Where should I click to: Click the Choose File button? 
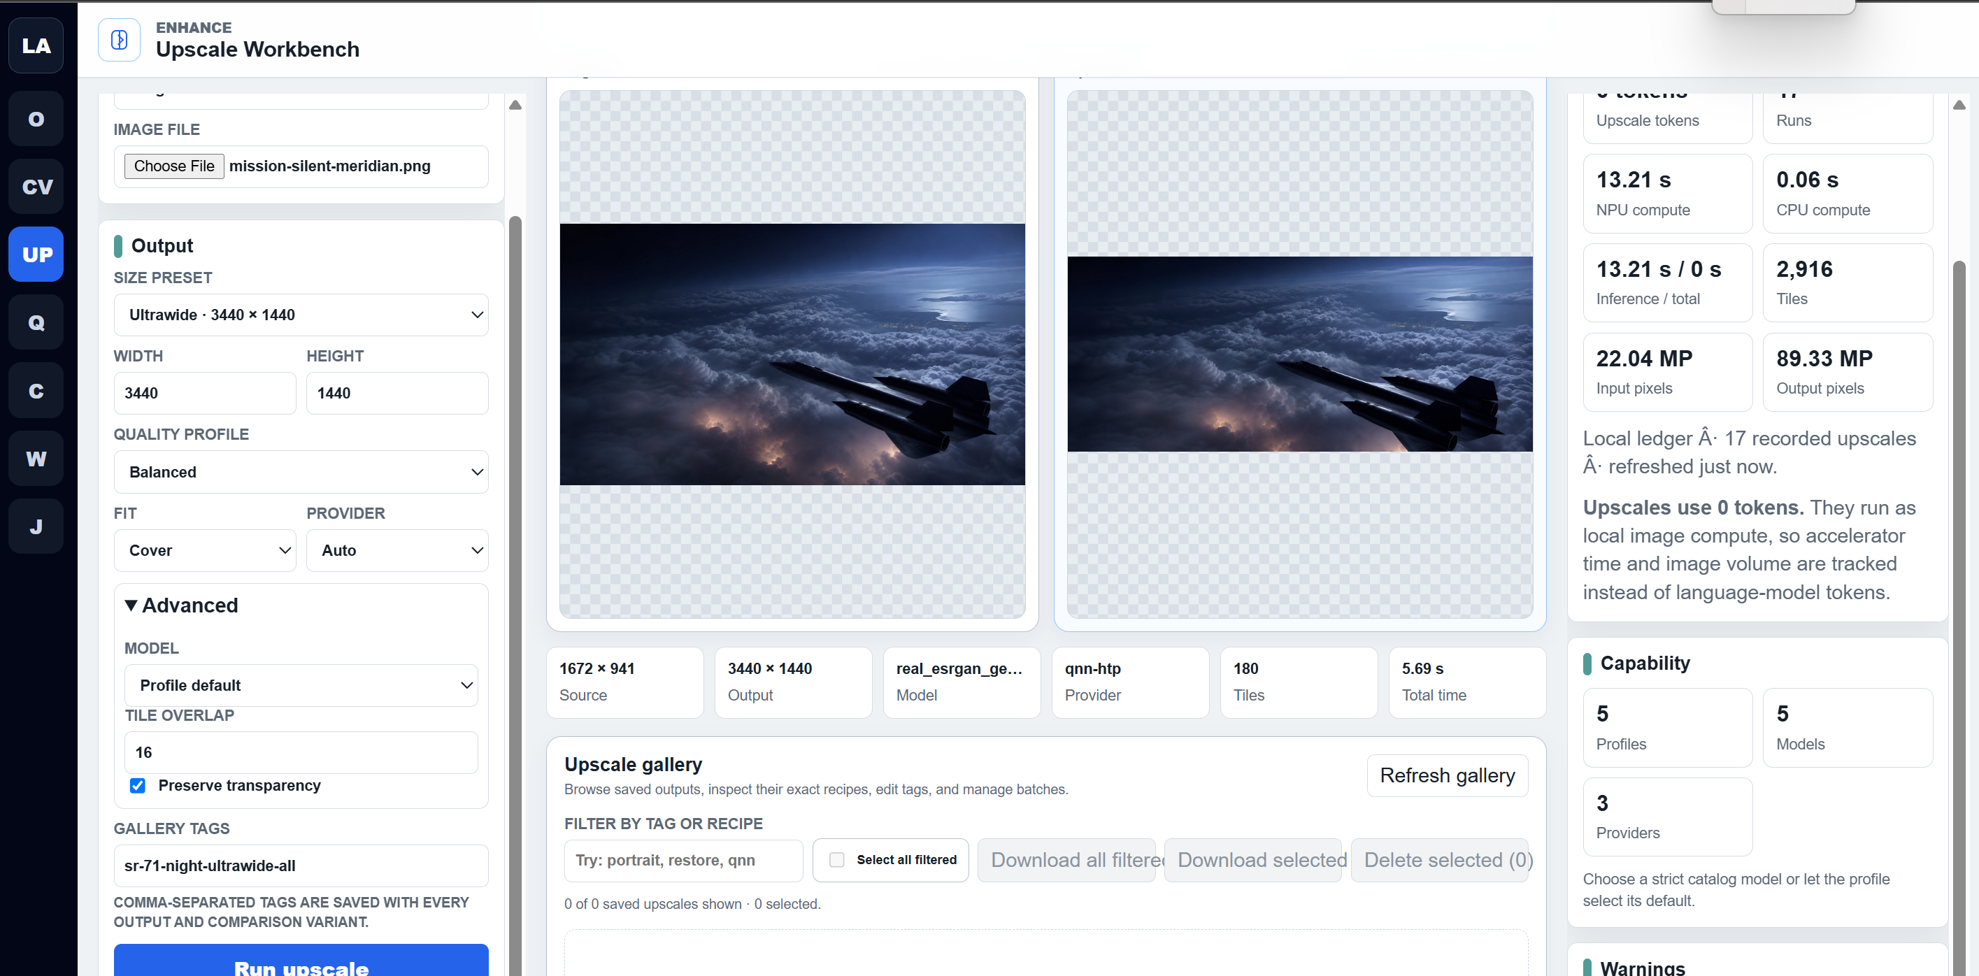point(174,166)
